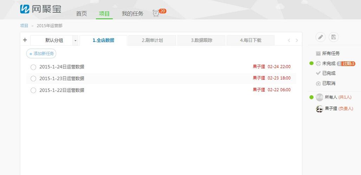Mark 2015-1-24日运营数据 task as complete
The height and width of the screenshot is (175, 361).
click(33, 67)
